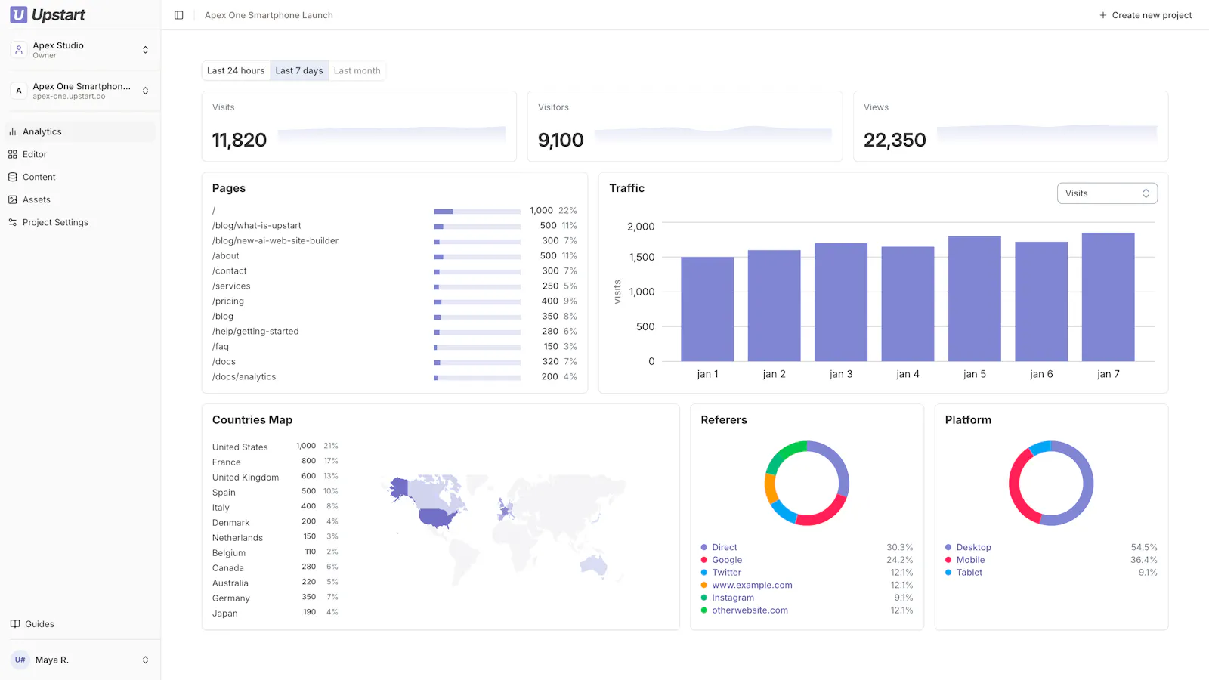Click the Referers donut chart
Screen dimensions: 1209x680
[807, 484]
